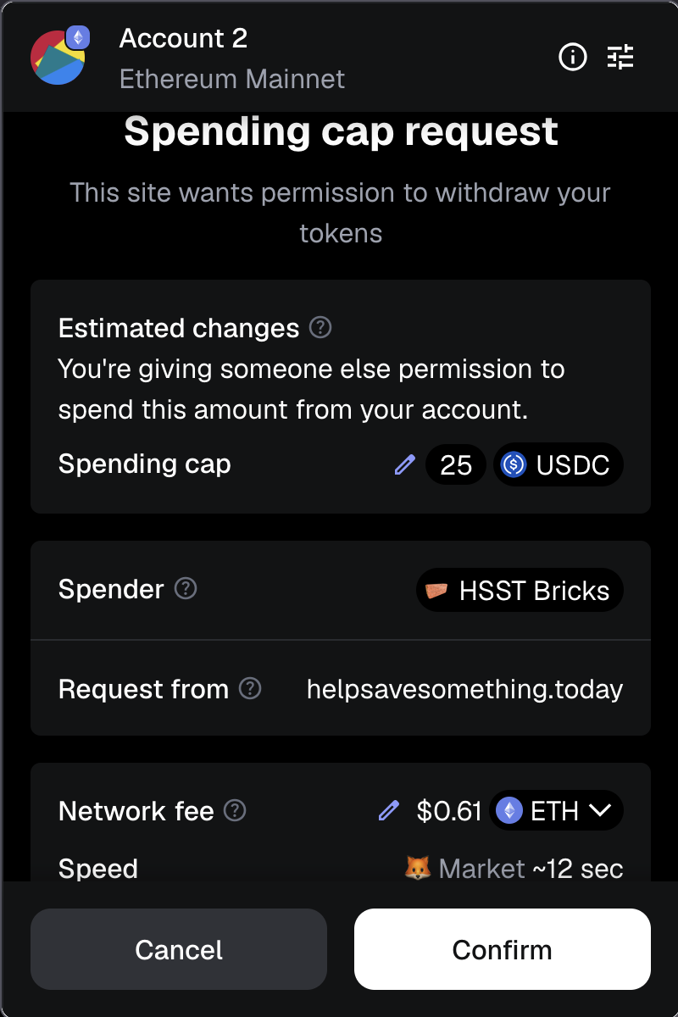Edit the spending cap pencil icon
678x1017 pixels.
pos(405,464)
